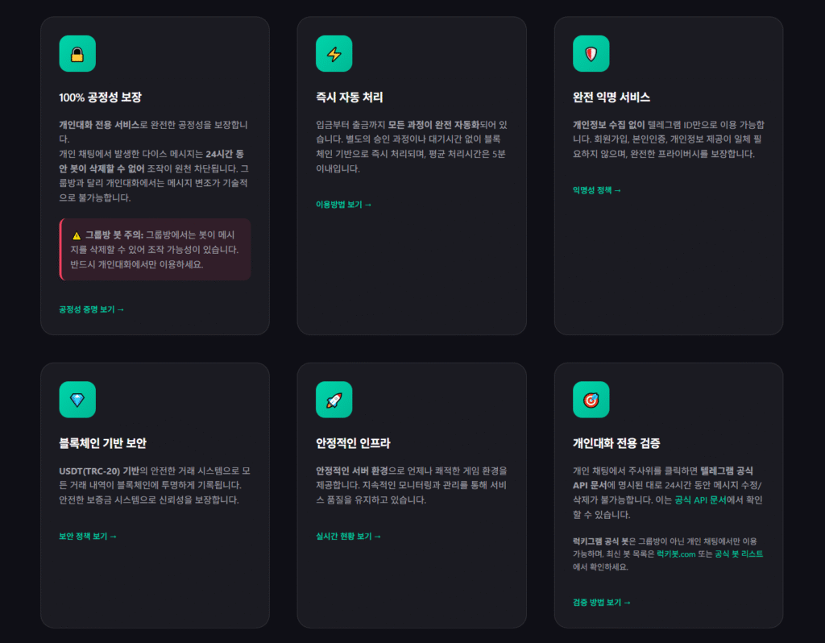825x643 pixels.
Task: Follow the 익명성 정책 link
Action: tap(596, 190)
